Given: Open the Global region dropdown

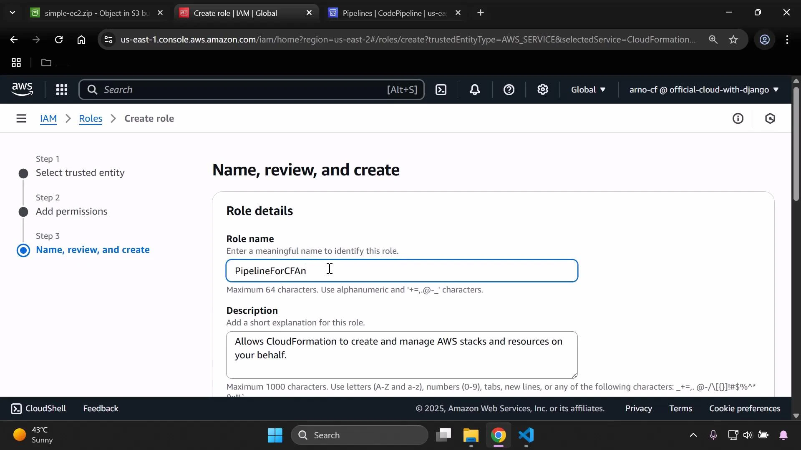Looking at the screenshot, I should pyautogui.click(x=588, y=90).
